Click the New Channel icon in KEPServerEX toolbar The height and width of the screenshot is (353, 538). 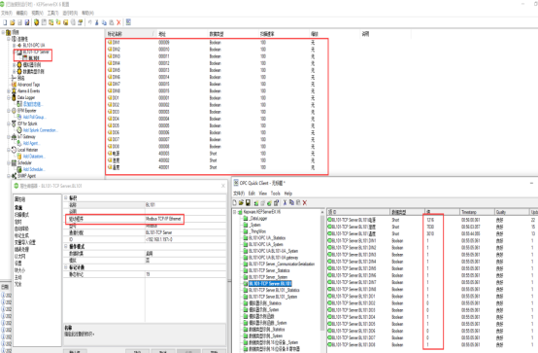pos(36,22)
